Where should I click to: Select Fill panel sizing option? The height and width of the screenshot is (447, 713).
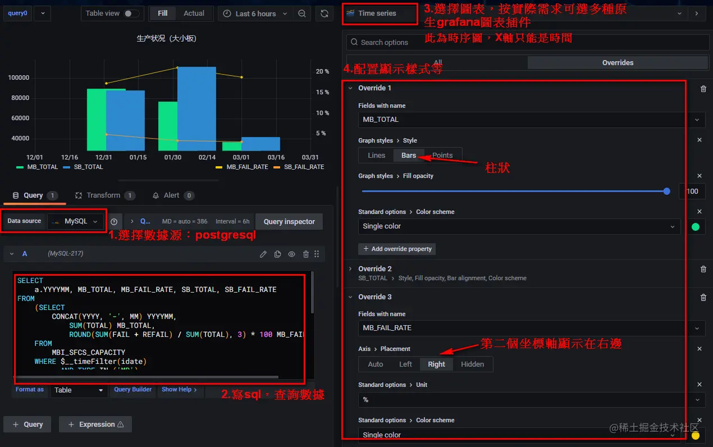(162, 13)
